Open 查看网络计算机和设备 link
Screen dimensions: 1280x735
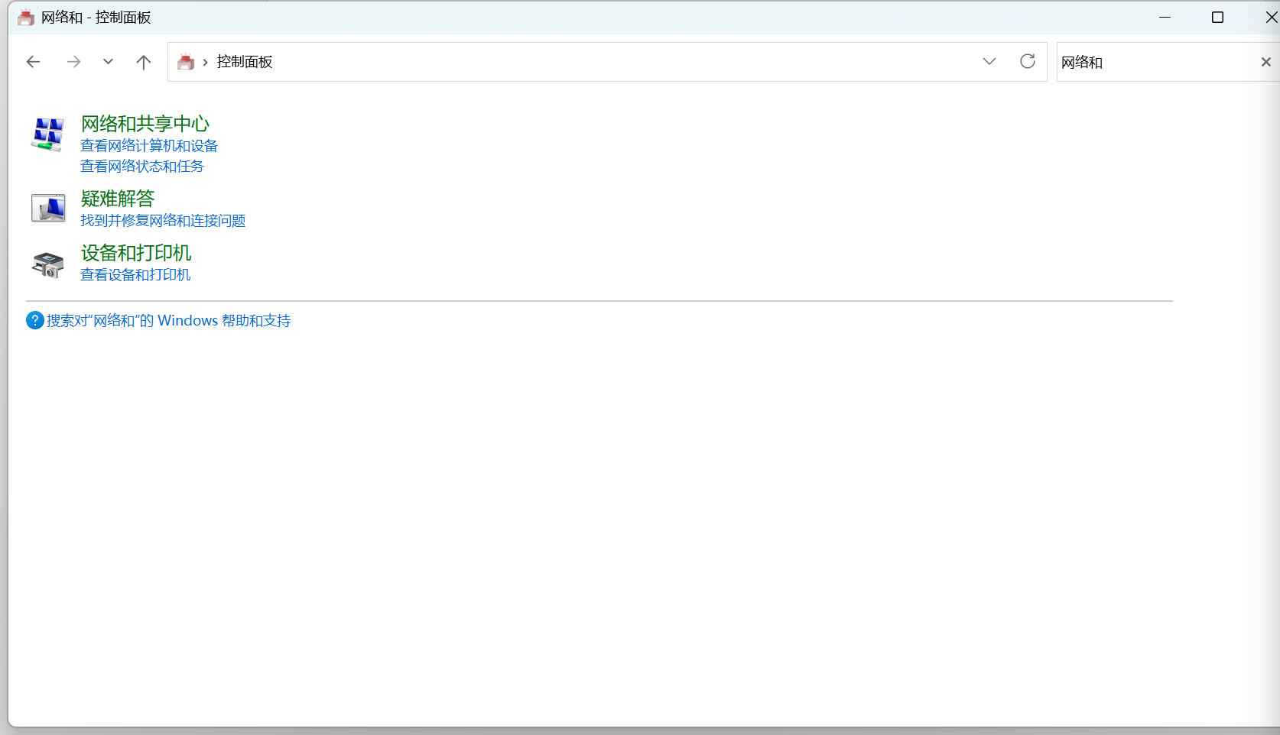149,146
